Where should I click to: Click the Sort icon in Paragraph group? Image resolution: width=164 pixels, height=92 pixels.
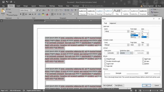tap(72, 10)
